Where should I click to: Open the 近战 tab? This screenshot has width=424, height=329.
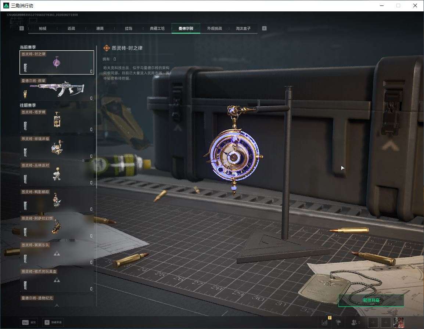tap(71, 28)
